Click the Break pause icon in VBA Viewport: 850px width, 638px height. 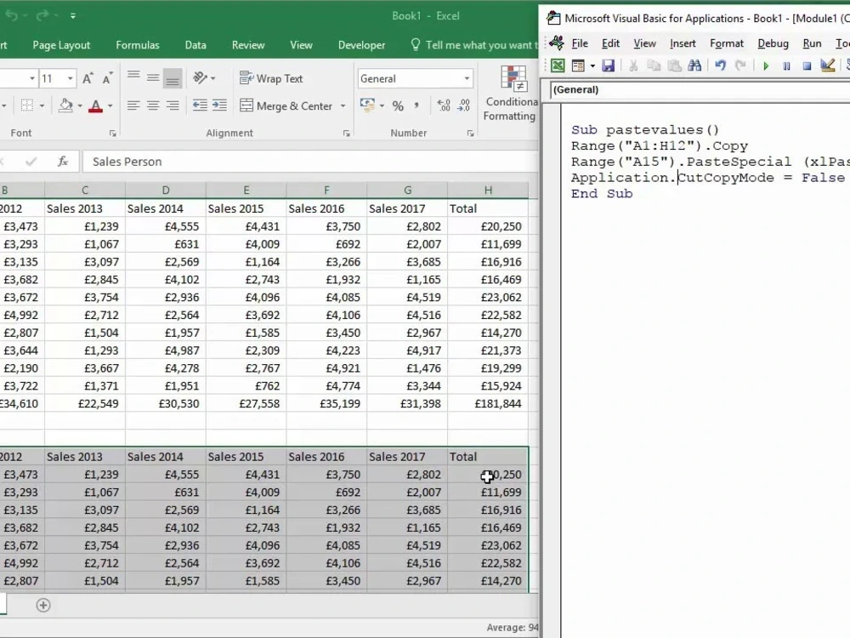click(x=786, y=66)
